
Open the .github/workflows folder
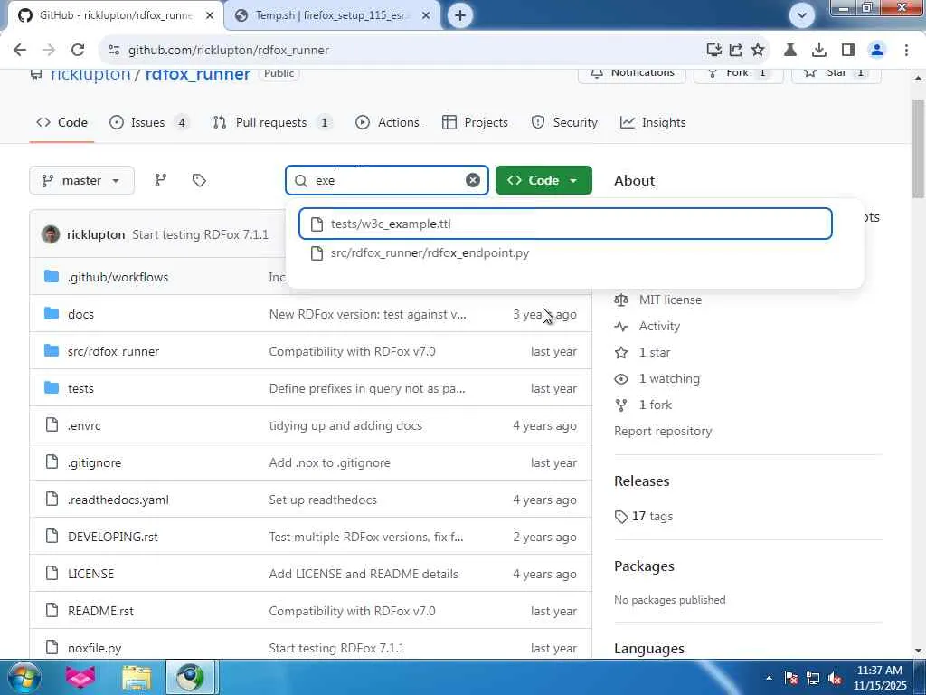click(118, 277)
